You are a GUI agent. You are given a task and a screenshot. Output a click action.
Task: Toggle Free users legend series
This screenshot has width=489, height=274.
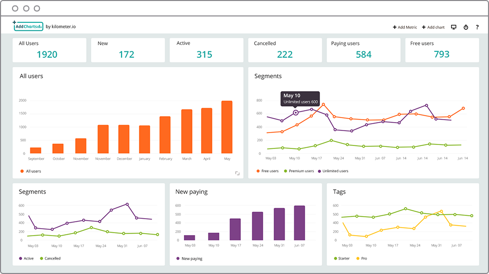click(x=267, y=171)
